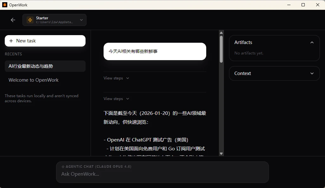Expand the second View steps section
The width and height of the screenshot is (325, 188).
(116, 99)
